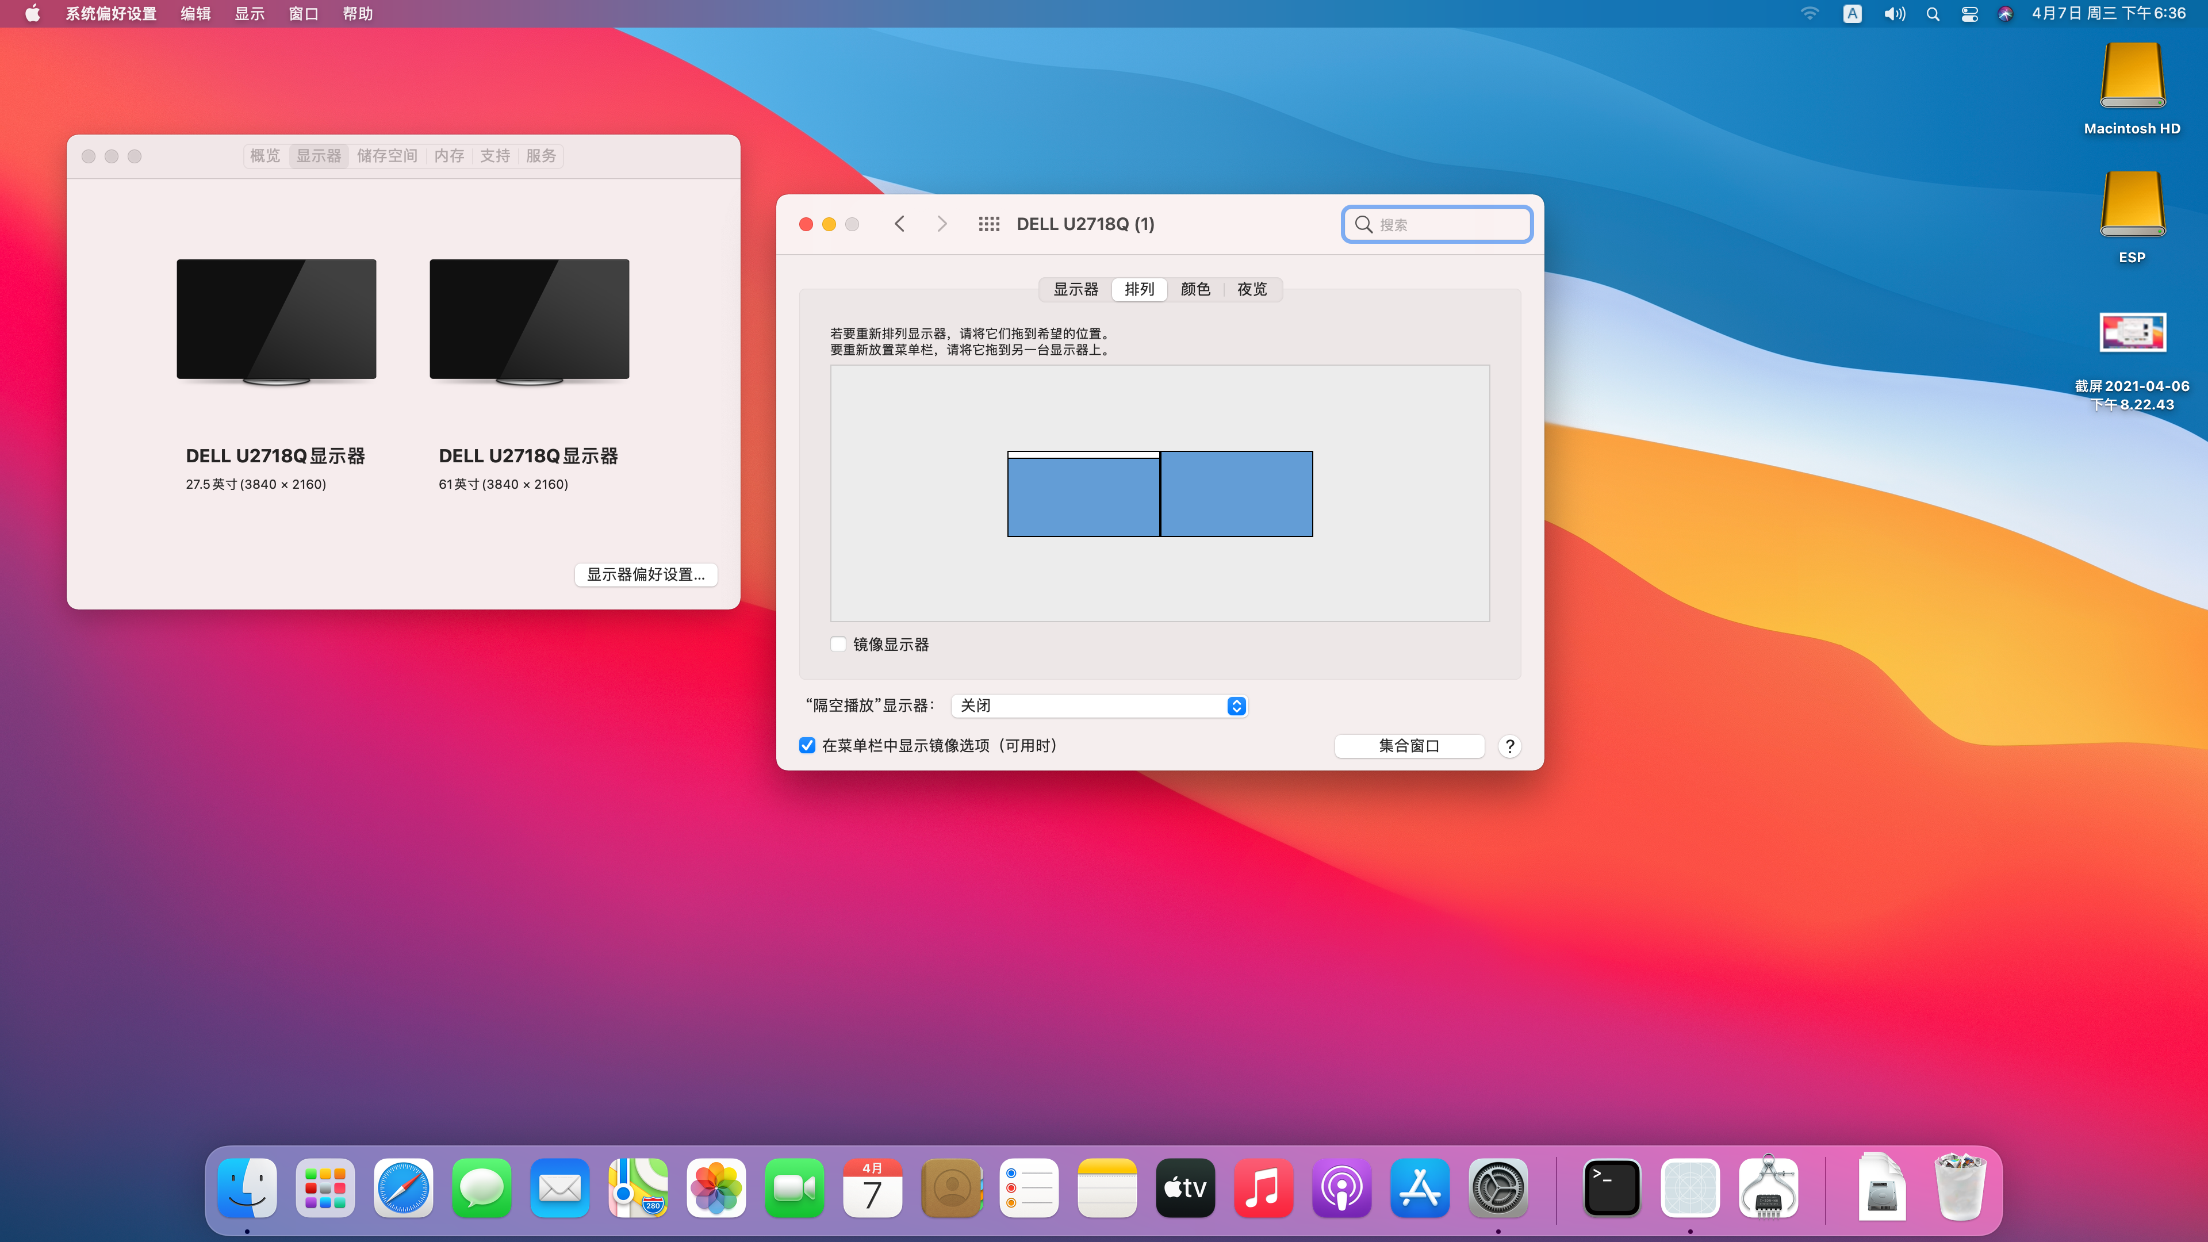Open Safari from the Dock

coord(403,1188)
